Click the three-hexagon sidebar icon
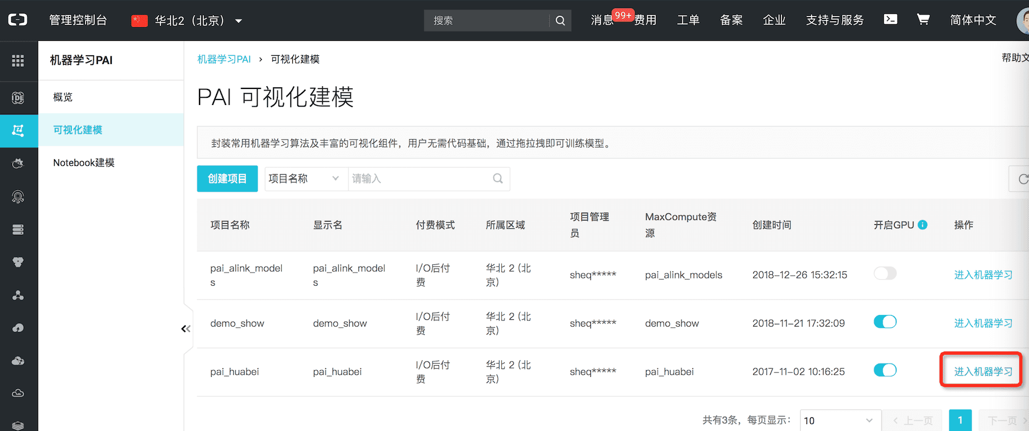The width and height of the screenshot is (1029, 431). click(18, 262)
